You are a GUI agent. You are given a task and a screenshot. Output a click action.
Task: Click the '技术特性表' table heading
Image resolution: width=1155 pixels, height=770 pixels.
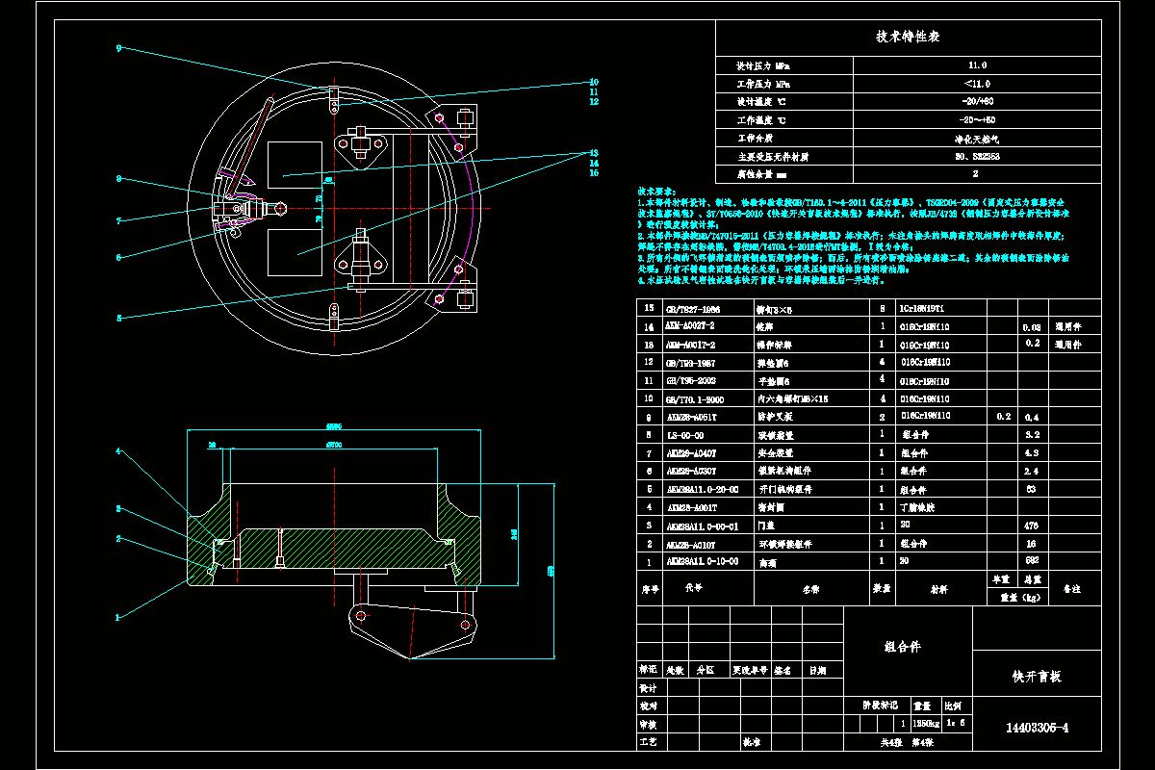(x=908, y=37)
